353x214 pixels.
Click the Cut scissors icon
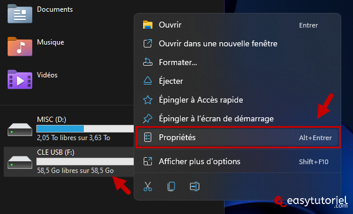coord(148,186)
